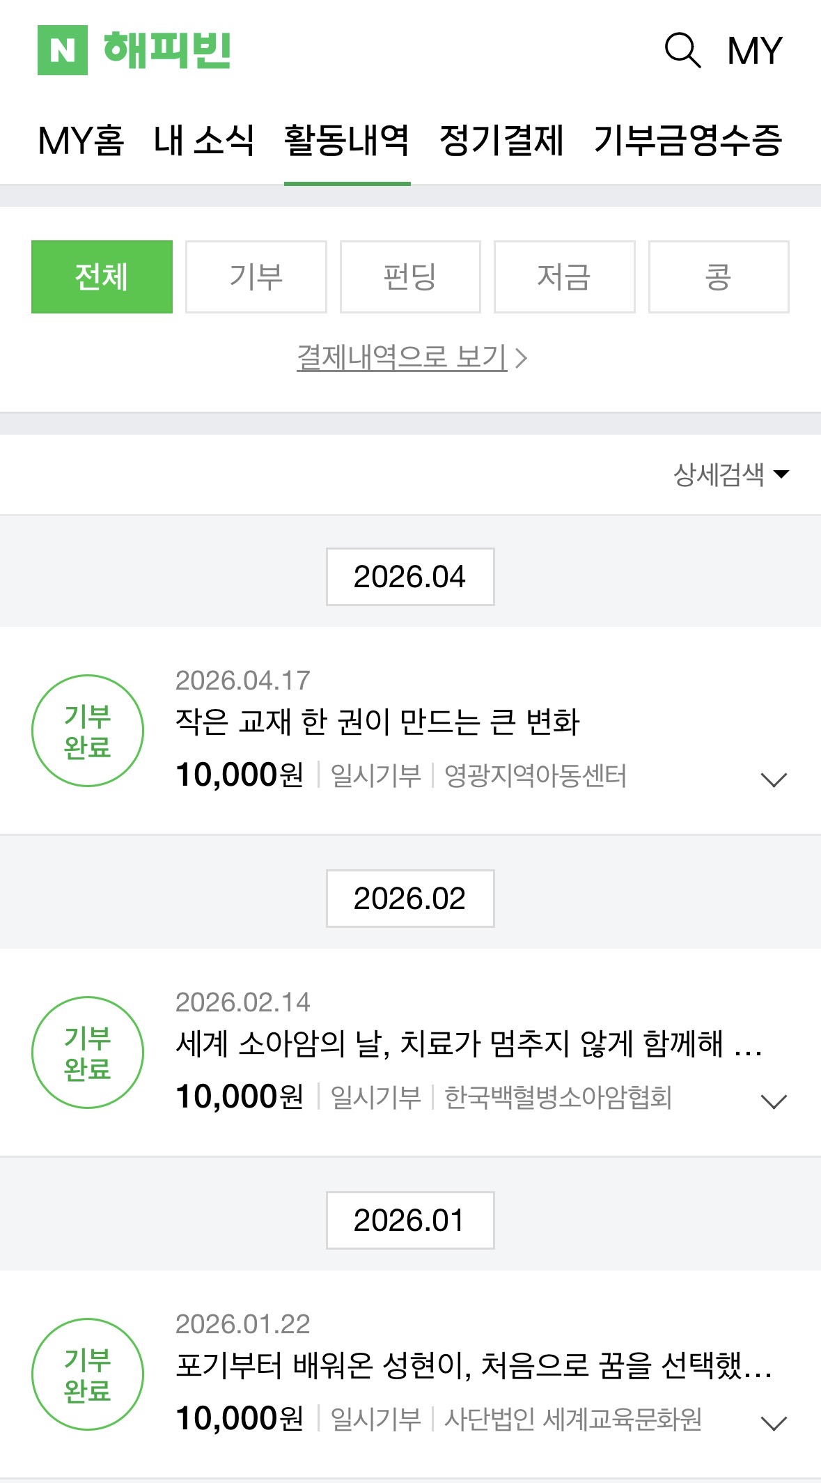The width and height of the screenshot is (821, 1483).
Task: Open the MY account menu
Action: coord(755,51)
